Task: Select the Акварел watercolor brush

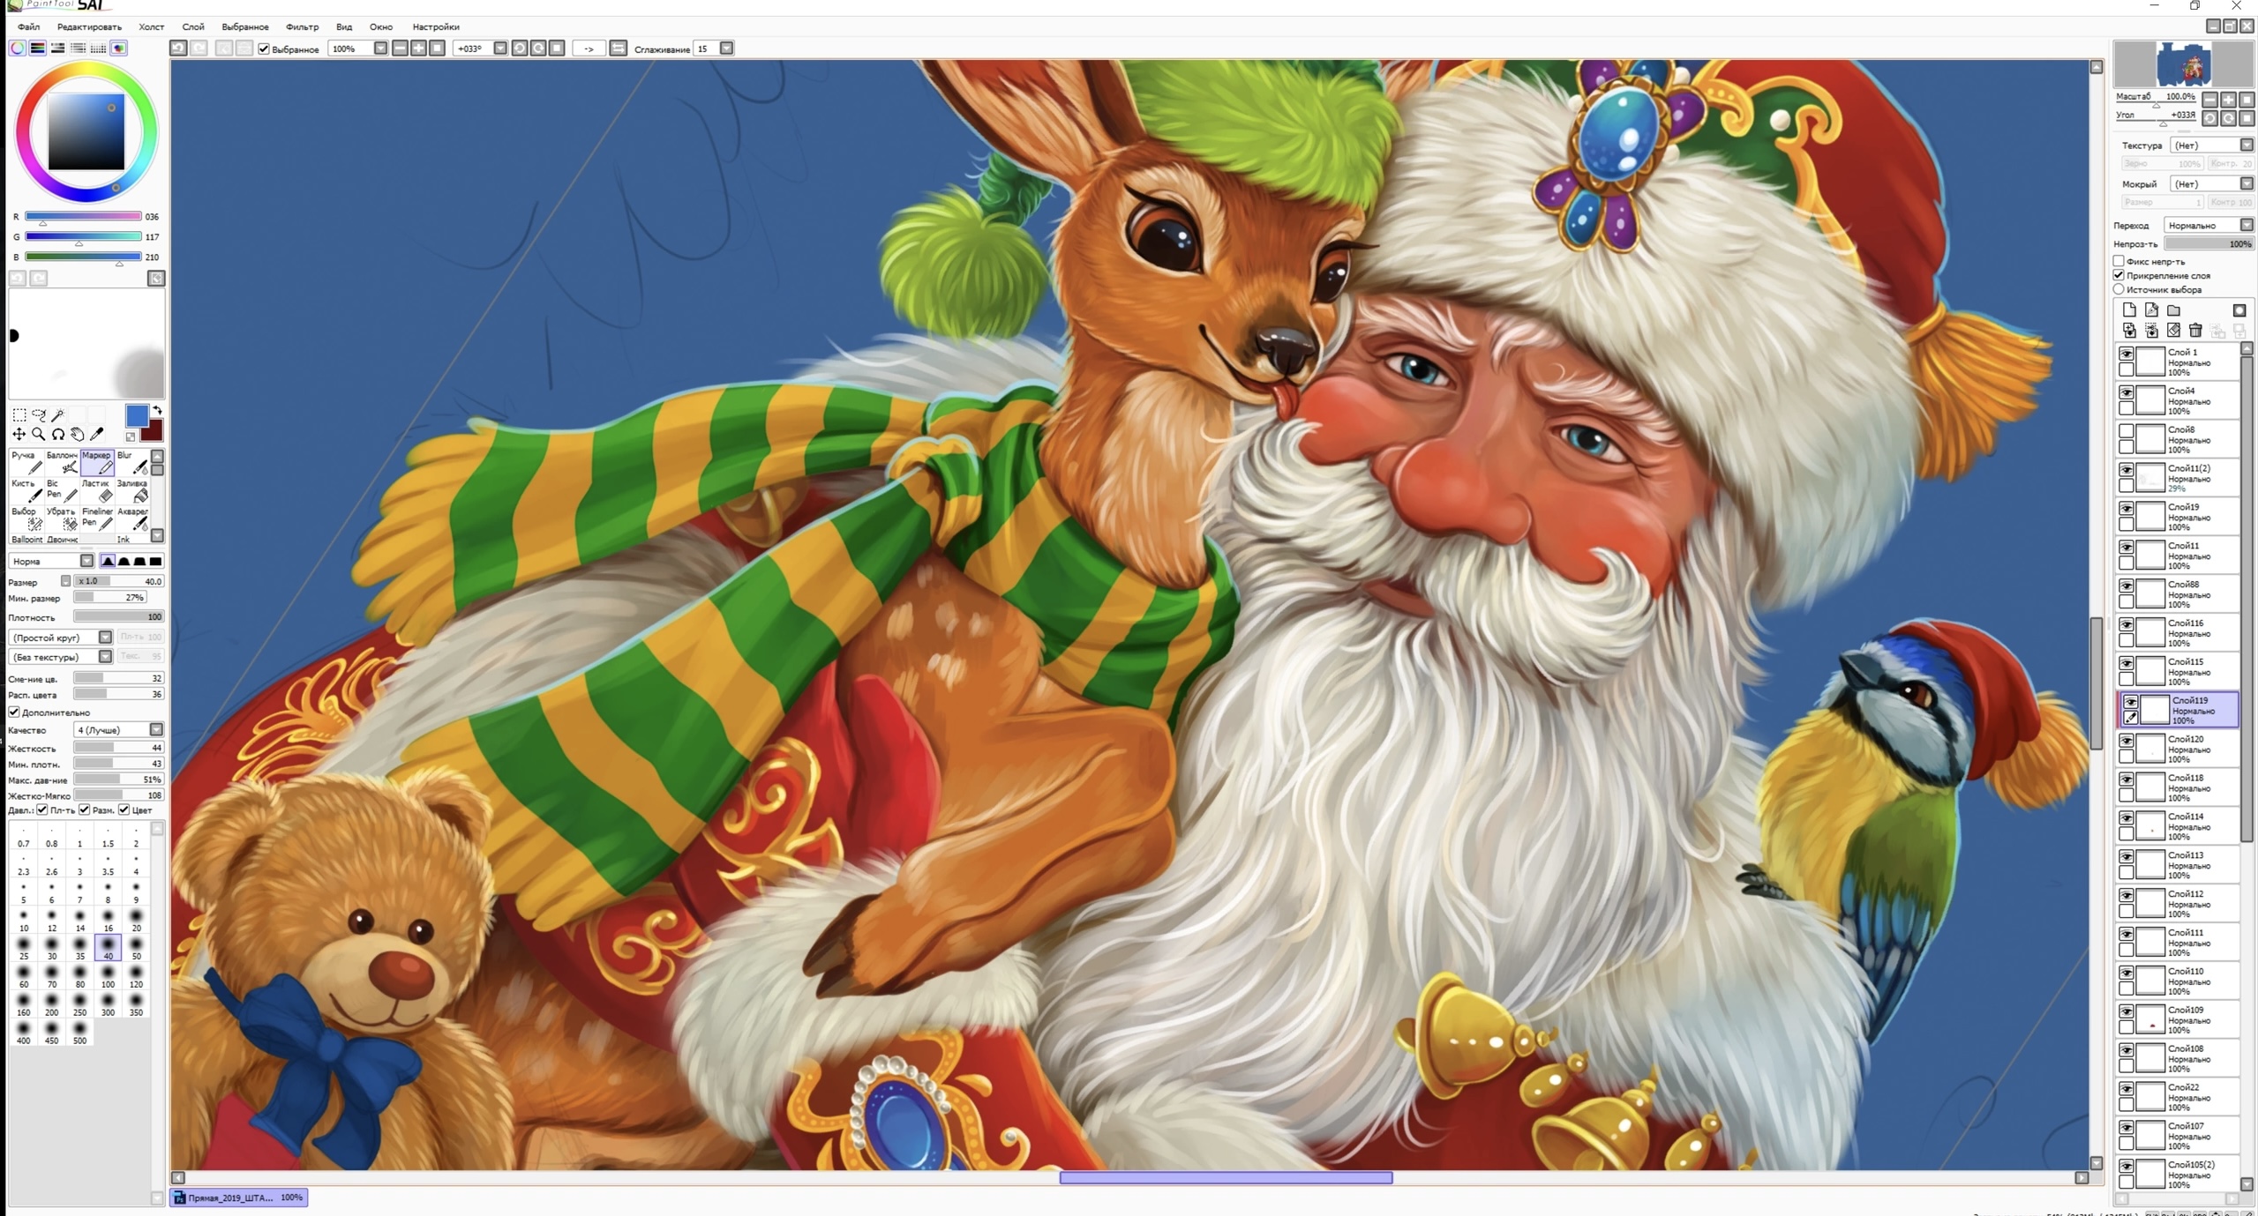Action: click(x=132, y=518)
